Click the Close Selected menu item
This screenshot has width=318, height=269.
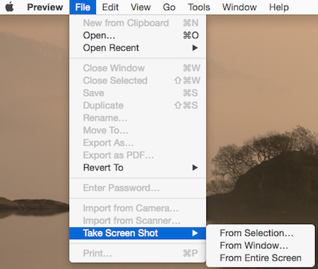(138, 80)
